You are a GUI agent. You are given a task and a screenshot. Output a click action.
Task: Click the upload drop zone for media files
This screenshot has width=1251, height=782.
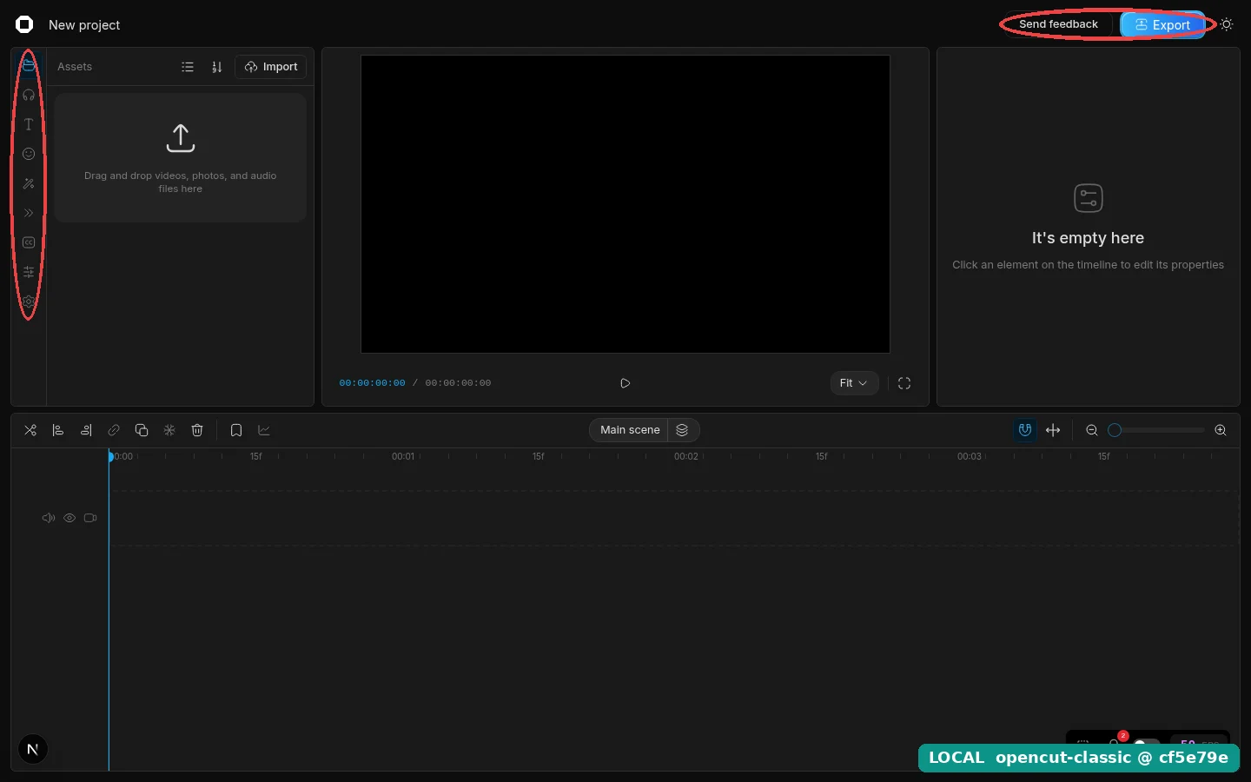click(181, 157)
